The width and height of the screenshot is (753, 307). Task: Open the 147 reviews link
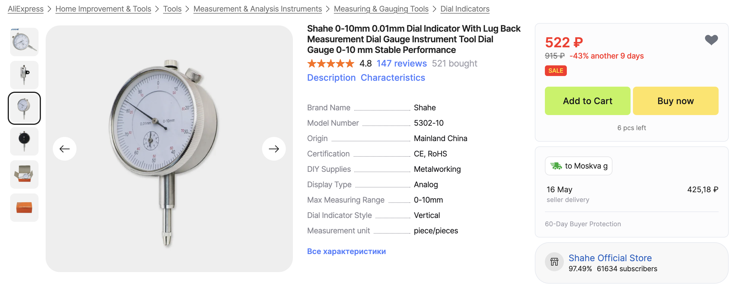[x=402, y=64]
